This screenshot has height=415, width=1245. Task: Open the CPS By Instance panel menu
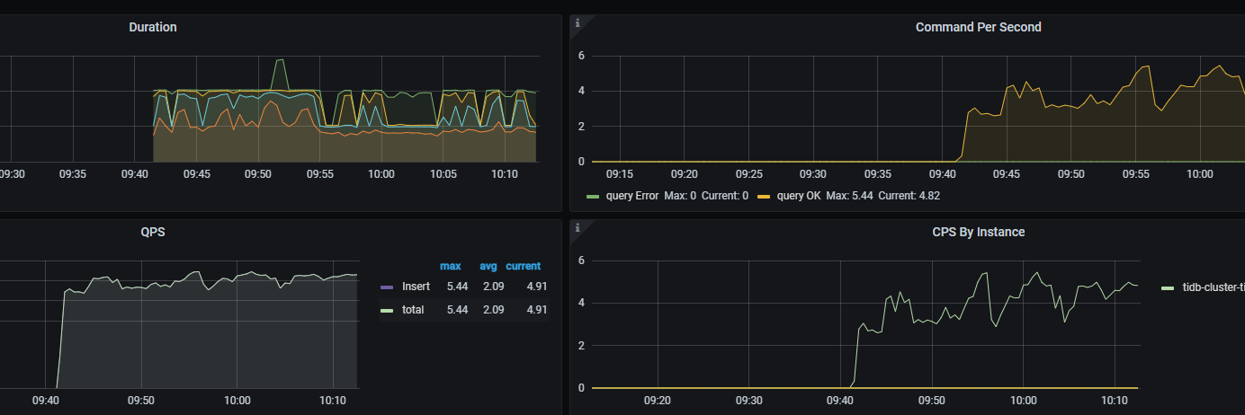point(978,232)
